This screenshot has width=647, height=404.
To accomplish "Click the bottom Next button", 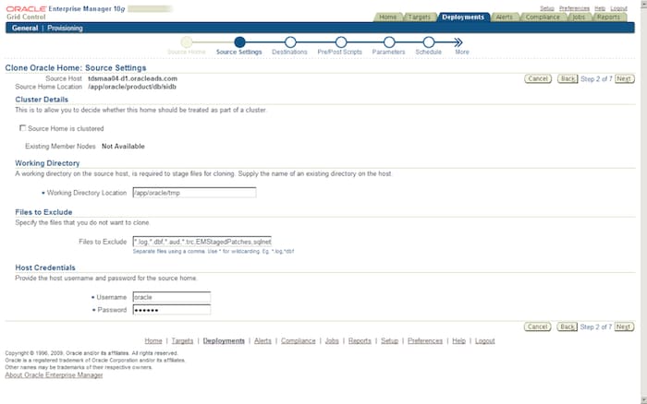I will [x=624, y=327].
